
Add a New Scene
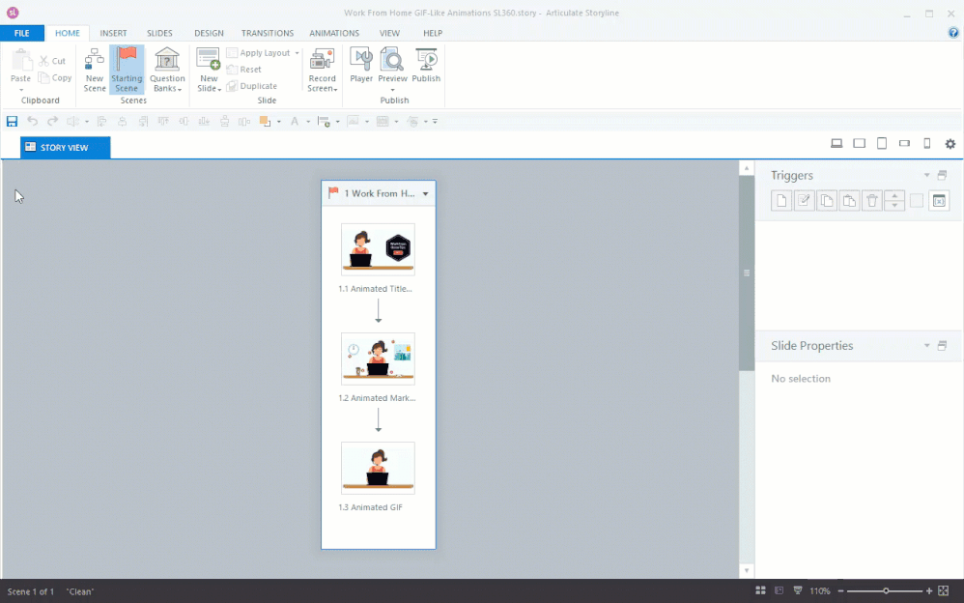point(94,71)
